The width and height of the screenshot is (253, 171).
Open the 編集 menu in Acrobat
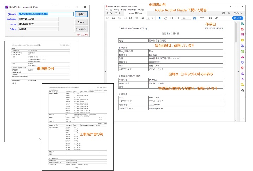[116, 10]
